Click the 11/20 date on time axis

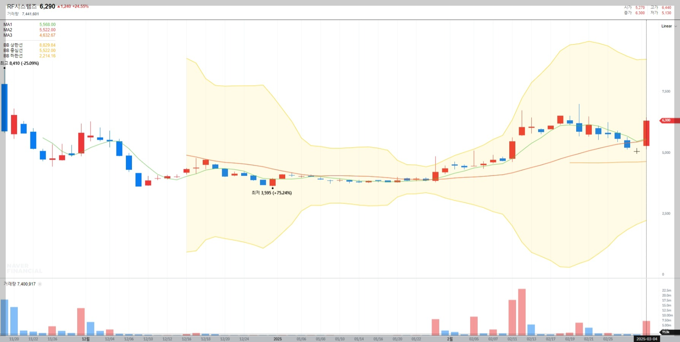[14, 339]
